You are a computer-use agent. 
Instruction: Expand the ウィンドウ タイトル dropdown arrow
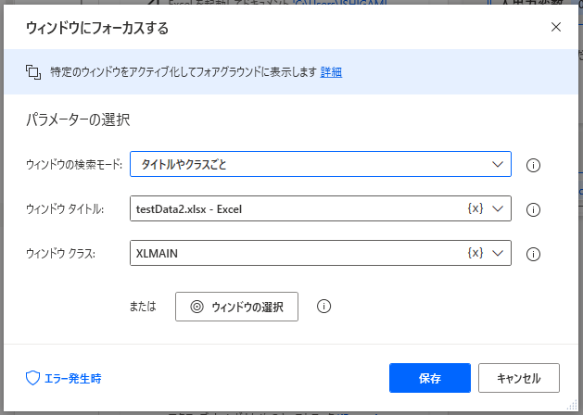coord(499,208)
